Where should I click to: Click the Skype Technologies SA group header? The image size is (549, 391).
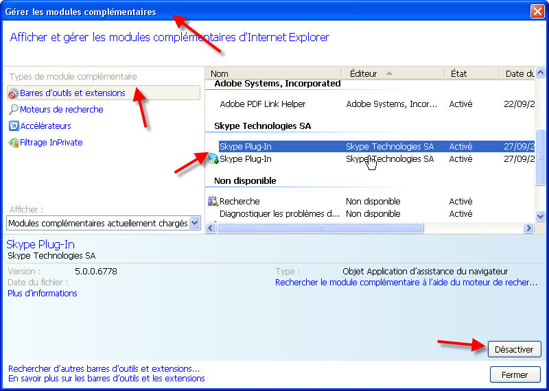263,126
